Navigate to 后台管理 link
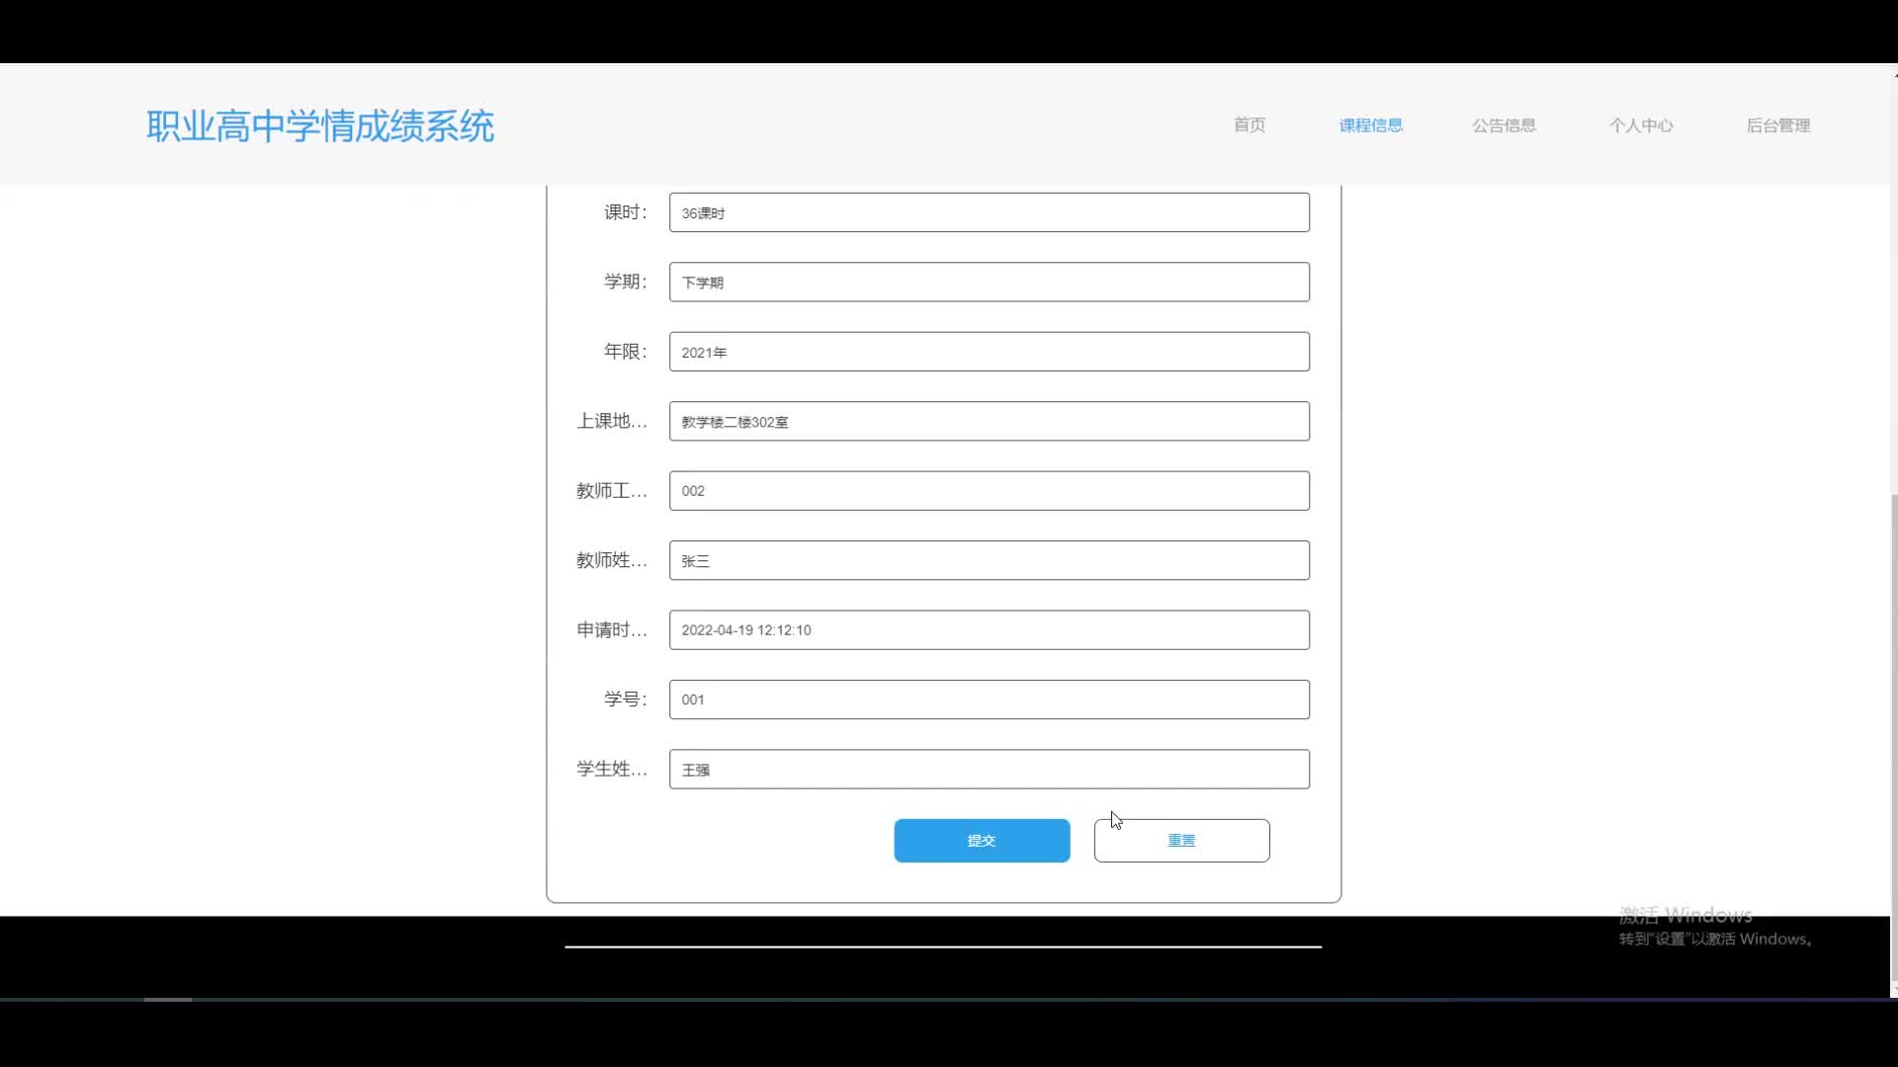 1777,125
